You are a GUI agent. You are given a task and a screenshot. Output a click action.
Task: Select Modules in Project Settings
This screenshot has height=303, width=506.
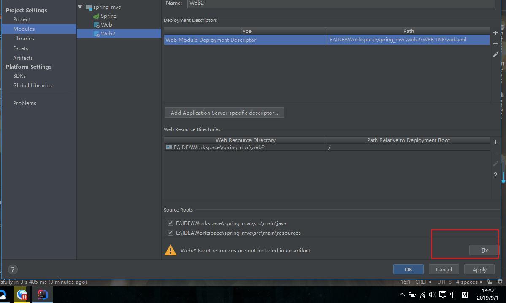tap(39, 29)
